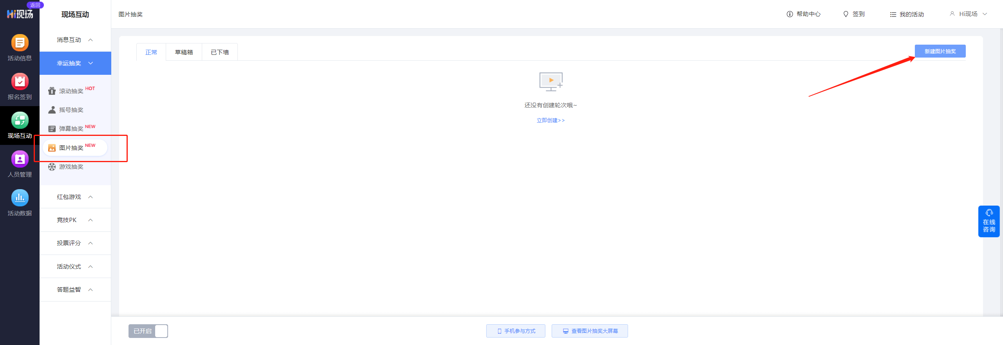Expand the 红包游戏 section
Image resolution: width=1003 pixels, height=345 pixels.
[75, 197]
